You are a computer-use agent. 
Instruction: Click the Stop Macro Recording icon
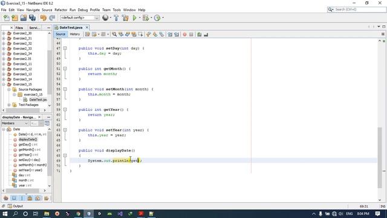tap(191, 35)
